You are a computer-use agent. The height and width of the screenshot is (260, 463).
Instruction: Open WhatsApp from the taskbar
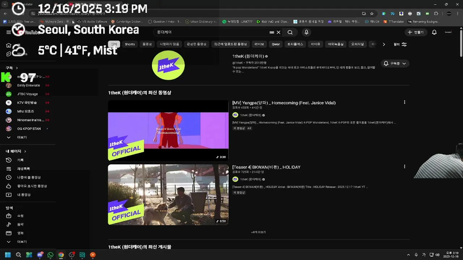coord(50,255)
